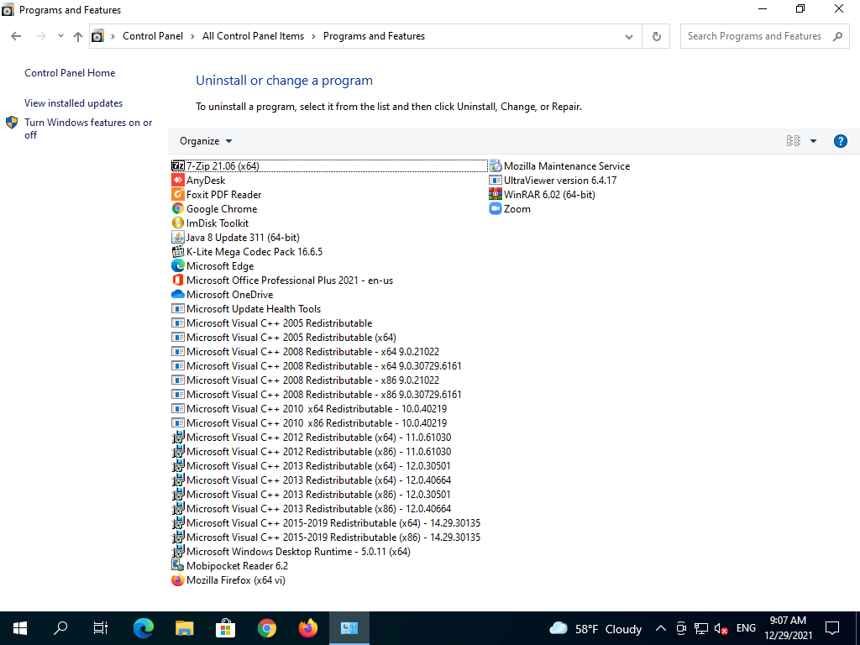Select AnyDesk in the program list

point(206,181)
